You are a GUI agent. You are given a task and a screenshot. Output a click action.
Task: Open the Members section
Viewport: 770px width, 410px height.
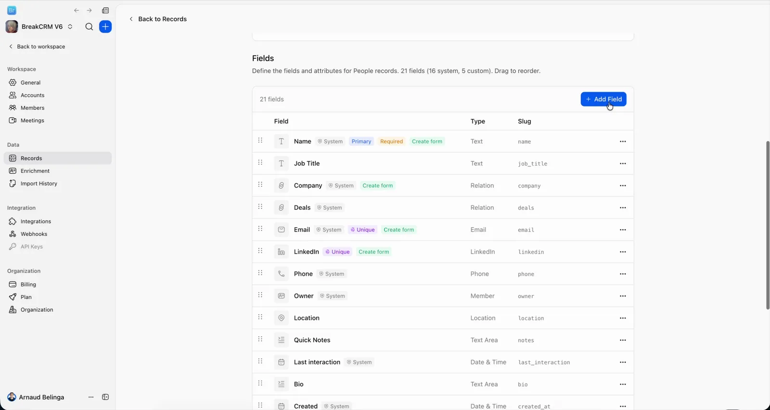pos(57,108)
